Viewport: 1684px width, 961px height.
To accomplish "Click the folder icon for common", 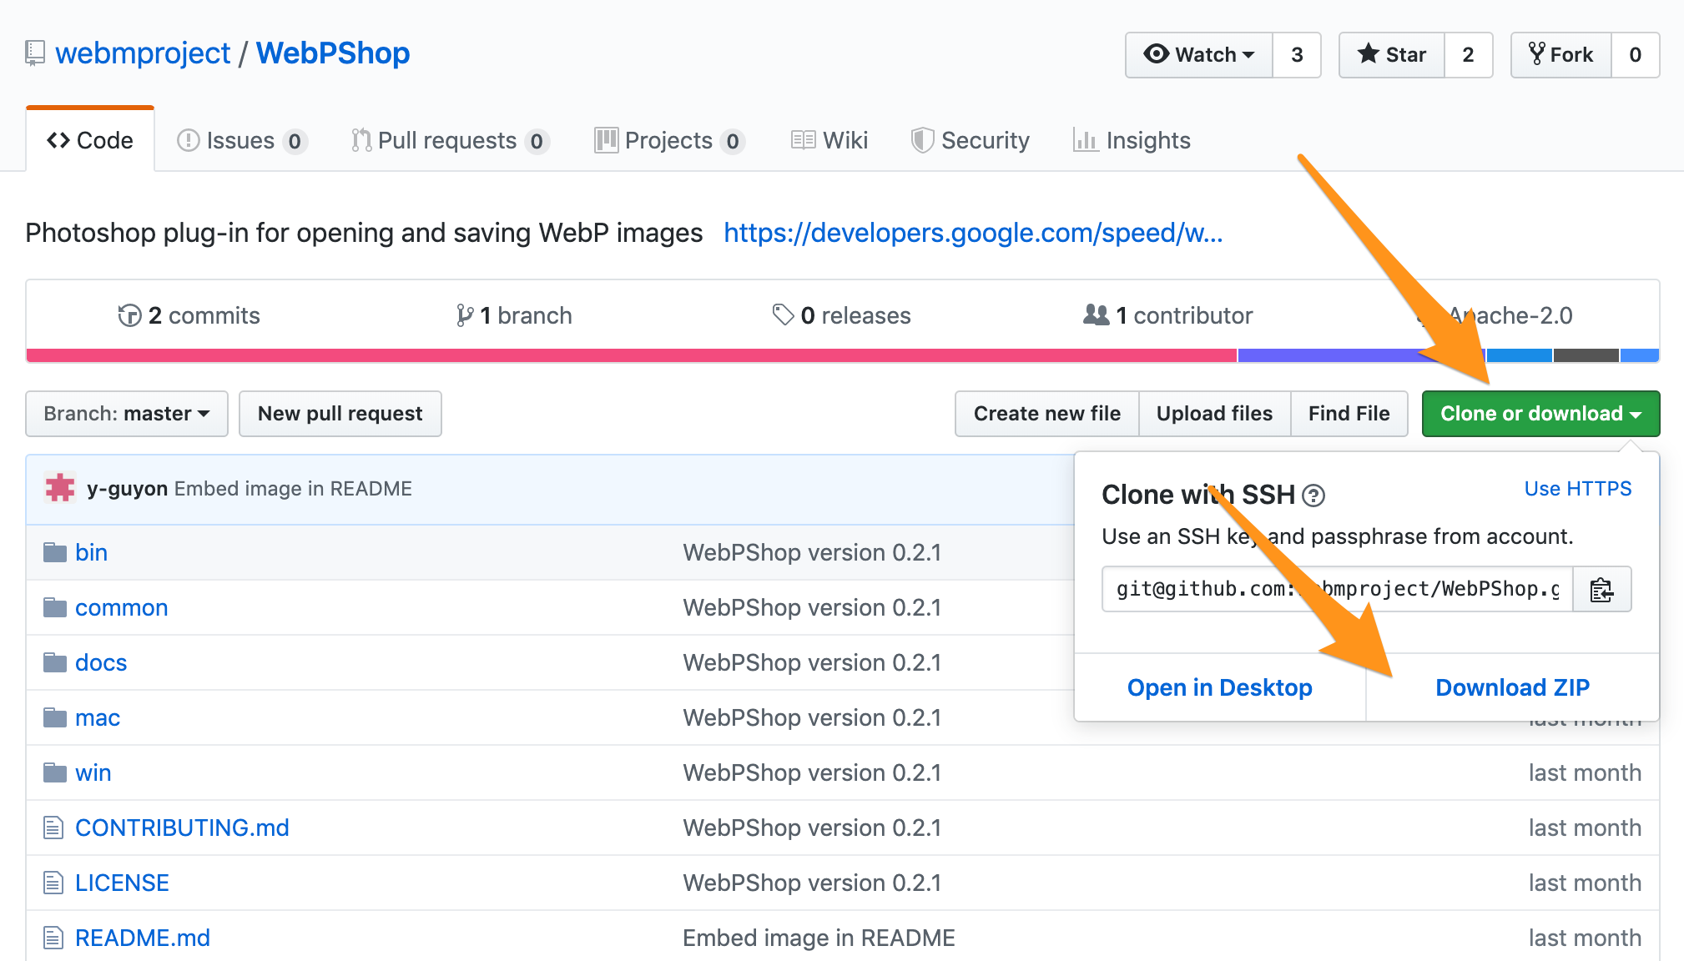I will 55,607.
